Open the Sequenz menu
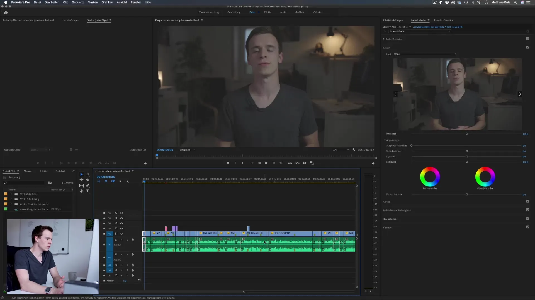This screenshot has height=300, width=535. 78,2
